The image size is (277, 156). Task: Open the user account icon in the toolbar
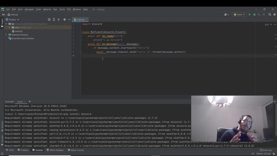pyautogui.click(x=226, y=14)
